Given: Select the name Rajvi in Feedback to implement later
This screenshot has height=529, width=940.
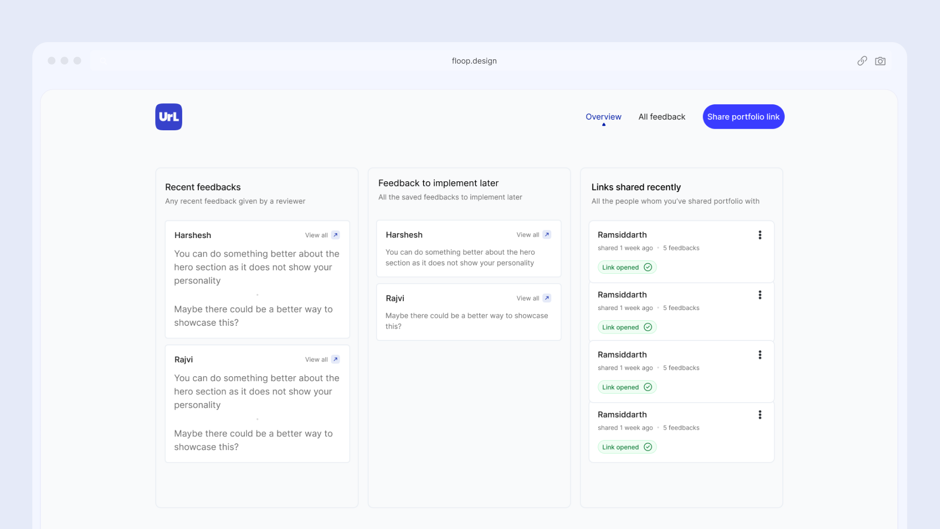Looking at the screenshot, I should tap(395, 298).
